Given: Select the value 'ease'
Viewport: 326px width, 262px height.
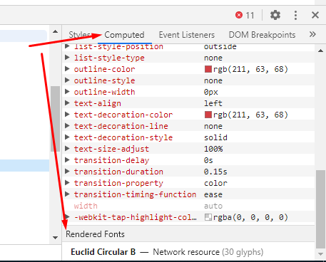Looking at the screenshot, I should pyautogui.click(x=213, y=194).
